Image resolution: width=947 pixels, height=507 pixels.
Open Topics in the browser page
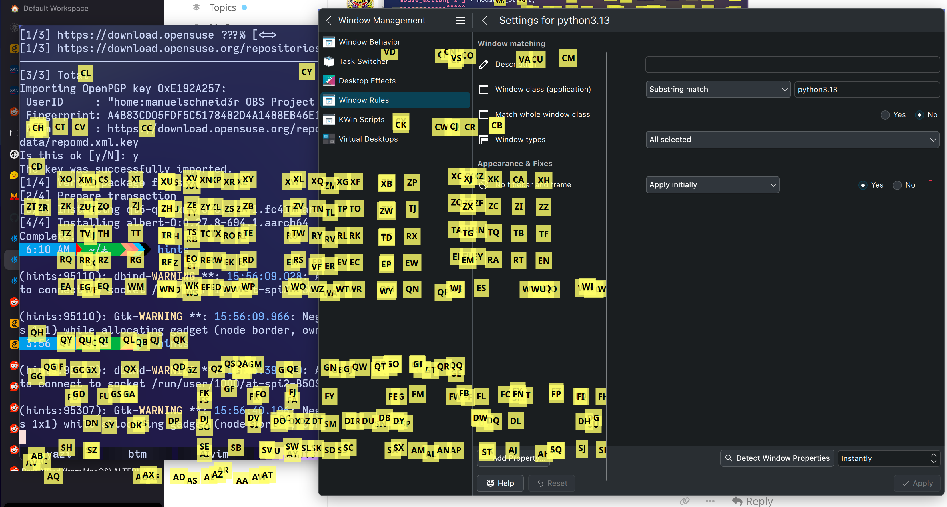(222, 7)
